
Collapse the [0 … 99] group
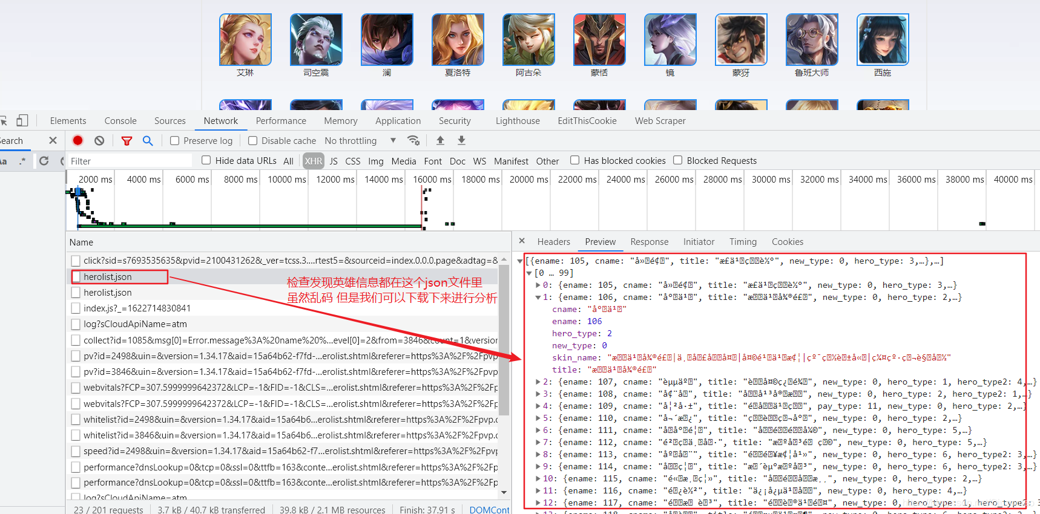click(529, 273)
